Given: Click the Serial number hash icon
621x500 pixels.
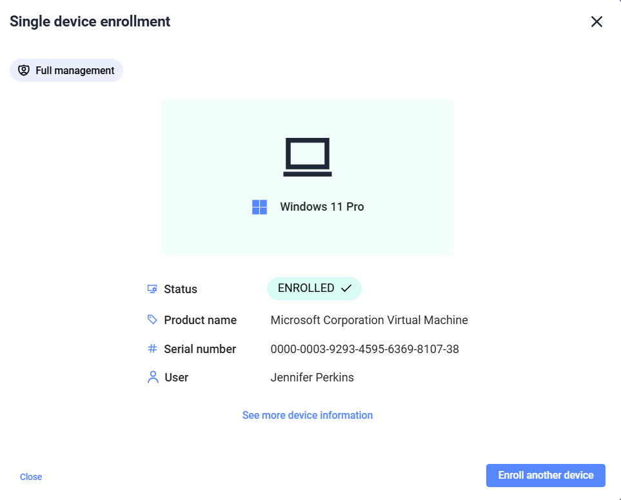Looking at the screenshot, I should (x=152, y=349).
